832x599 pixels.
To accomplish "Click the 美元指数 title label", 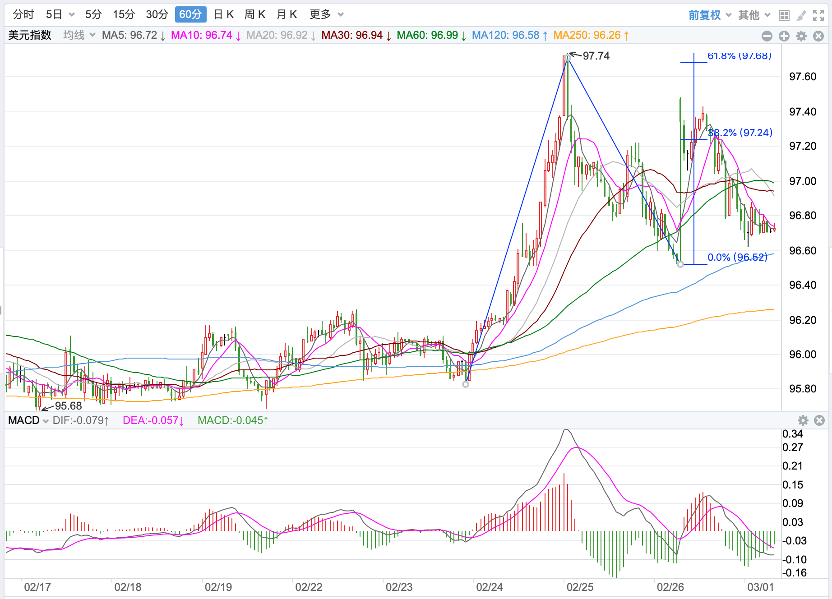I will (30, 35).
